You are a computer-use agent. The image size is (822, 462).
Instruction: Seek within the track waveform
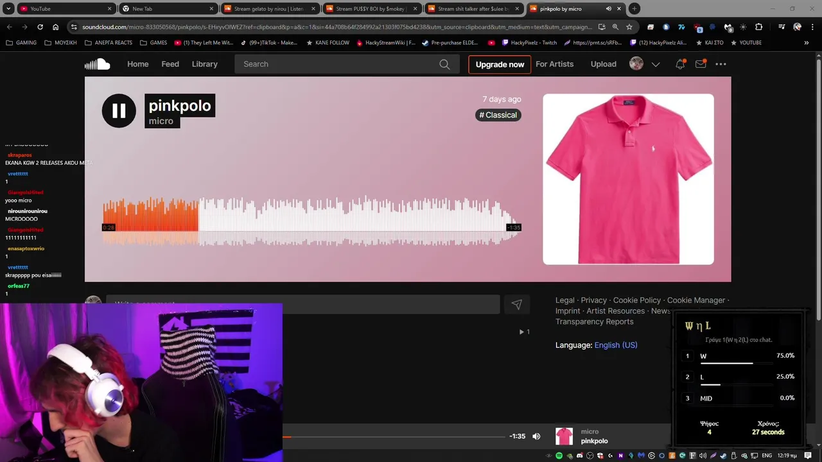tap(311, 221)
